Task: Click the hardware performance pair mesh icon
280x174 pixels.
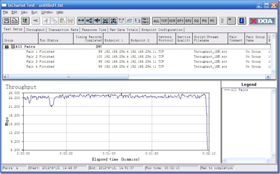Action: 106,21
